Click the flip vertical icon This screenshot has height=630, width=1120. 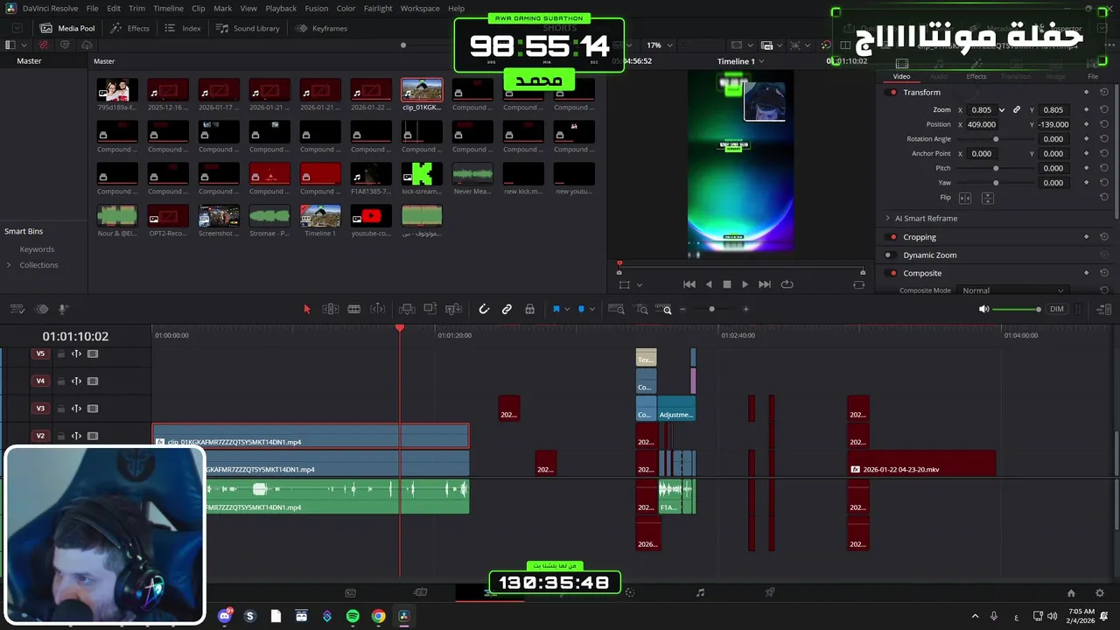coord(988,198)
